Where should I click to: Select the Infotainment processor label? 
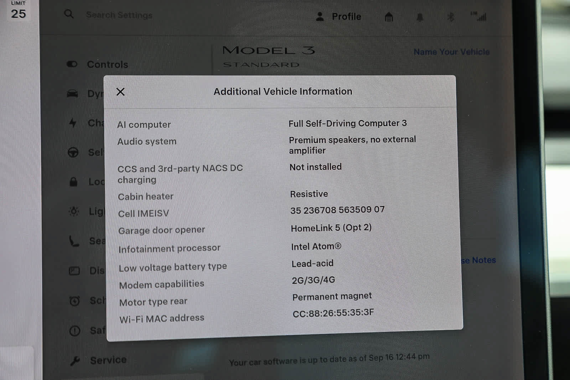pos(170,249)
